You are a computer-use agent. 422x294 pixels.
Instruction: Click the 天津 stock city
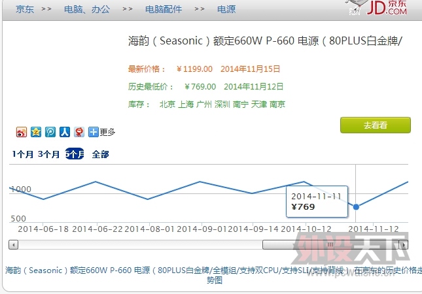tap(258, 105)
